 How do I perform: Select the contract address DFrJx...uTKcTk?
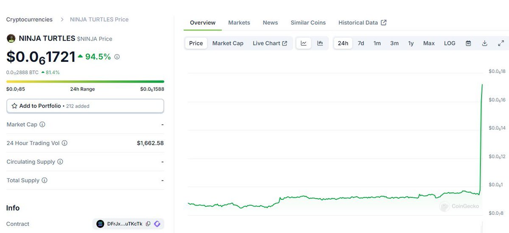pyautogui.click(x=125, y=224)
